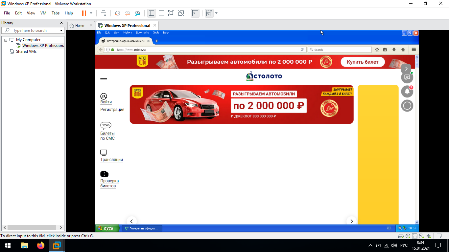This screenshot has width=449, height=252.
Task: Open the VMware View menu
Action: click(31, 13)
